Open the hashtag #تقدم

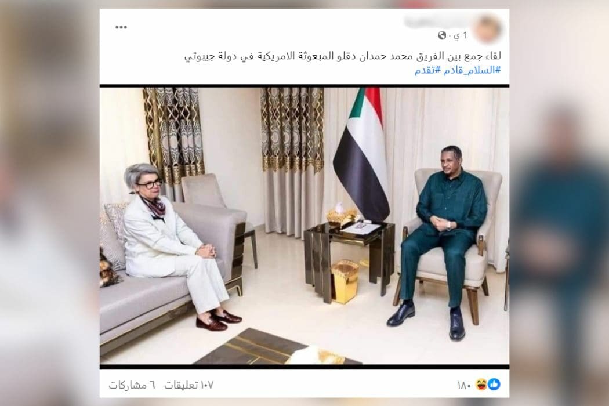click(x=427, y=70)
